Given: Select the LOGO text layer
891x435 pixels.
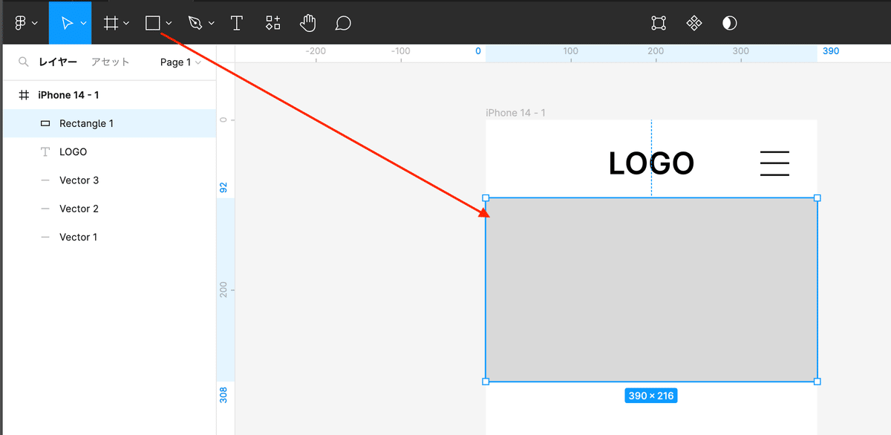Looking at the screenshot, I should 108,151.
